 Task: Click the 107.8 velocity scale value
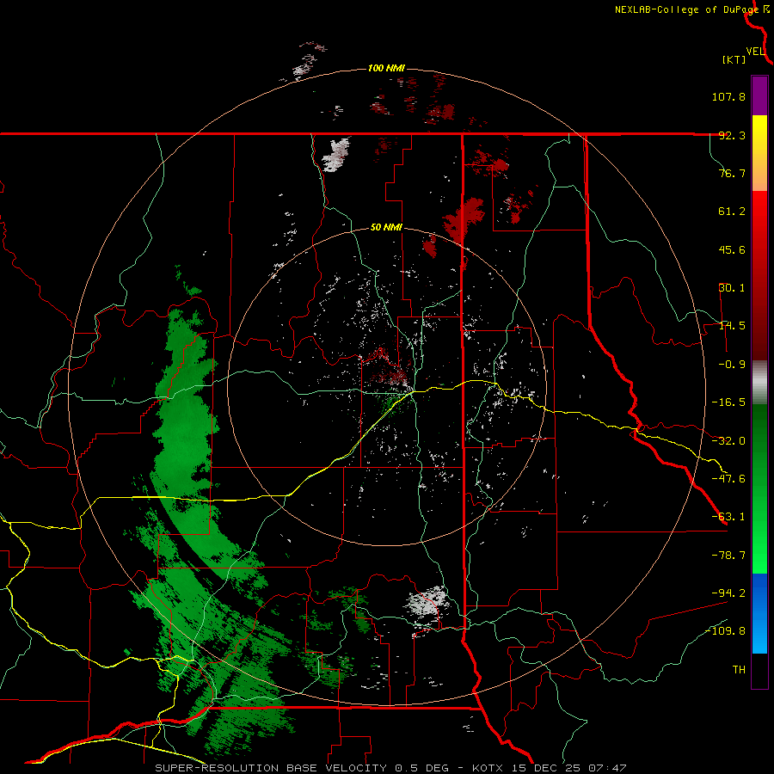728,96
